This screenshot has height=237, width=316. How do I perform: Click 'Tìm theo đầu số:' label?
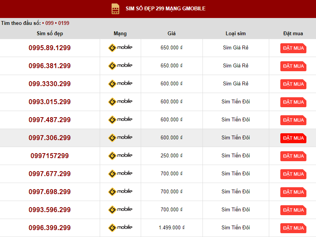click(x=21, y=23)
